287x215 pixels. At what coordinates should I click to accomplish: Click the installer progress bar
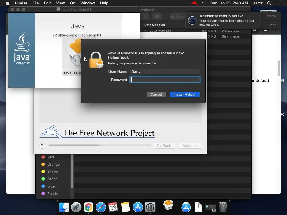[x=99, y=146]
